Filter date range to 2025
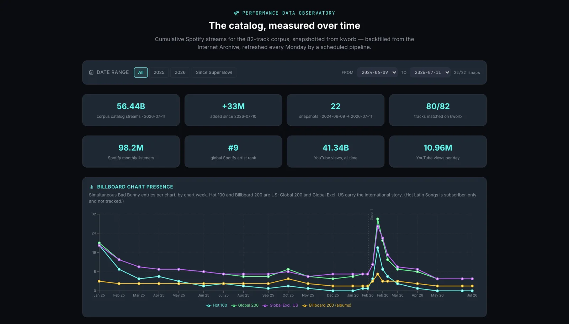The image size is (569, 324). 159,72
